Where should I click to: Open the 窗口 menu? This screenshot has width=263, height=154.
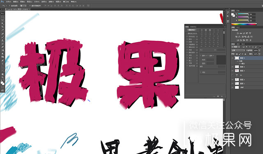click(x=66, y=2)
